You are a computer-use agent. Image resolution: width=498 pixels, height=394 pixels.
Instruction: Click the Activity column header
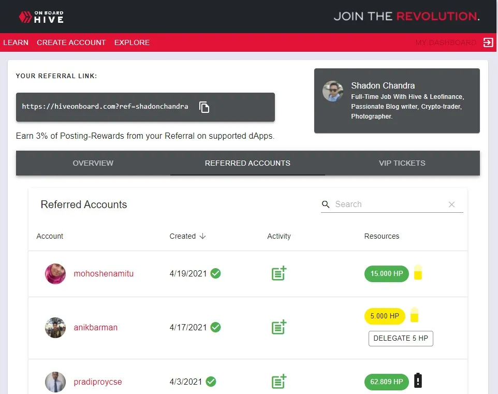[279, 236]
